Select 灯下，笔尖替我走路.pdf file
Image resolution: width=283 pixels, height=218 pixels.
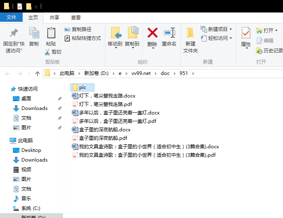coord(102,104)
